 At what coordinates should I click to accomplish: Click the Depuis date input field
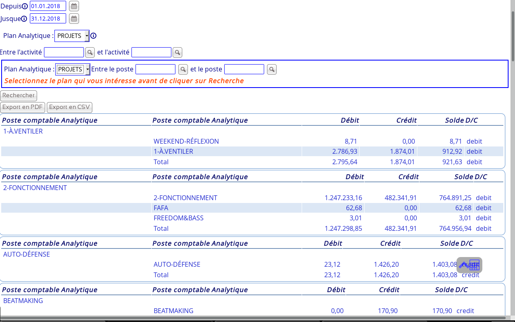[x=48, y=6]
